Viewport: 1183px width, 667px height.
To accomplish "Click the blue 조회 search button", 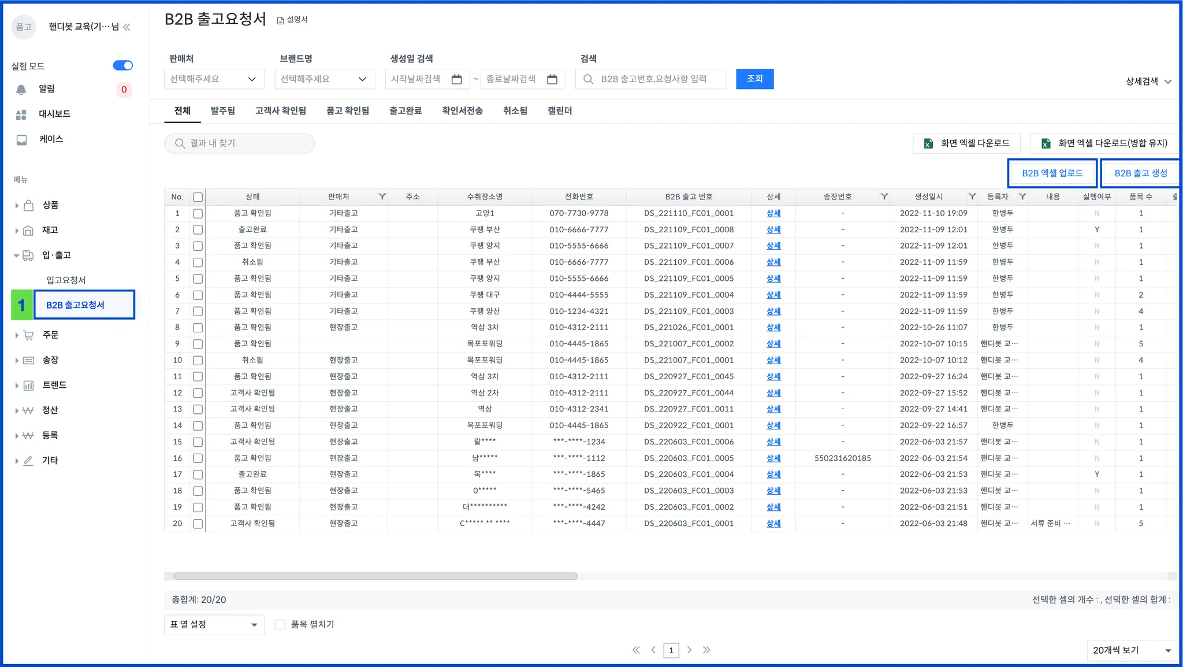I will click(754, 79).
